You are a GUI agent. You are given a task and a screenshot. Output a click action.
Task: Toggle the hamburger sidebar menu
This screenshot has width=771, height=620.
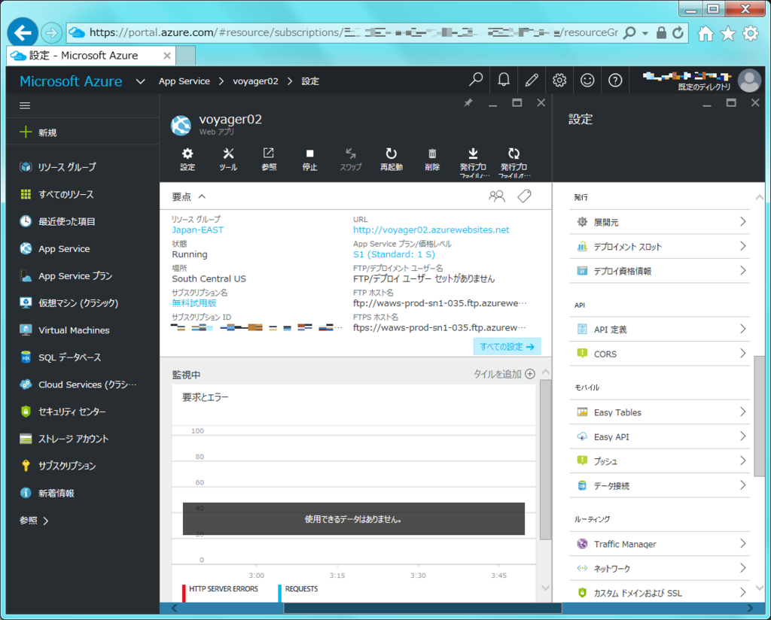25,105
